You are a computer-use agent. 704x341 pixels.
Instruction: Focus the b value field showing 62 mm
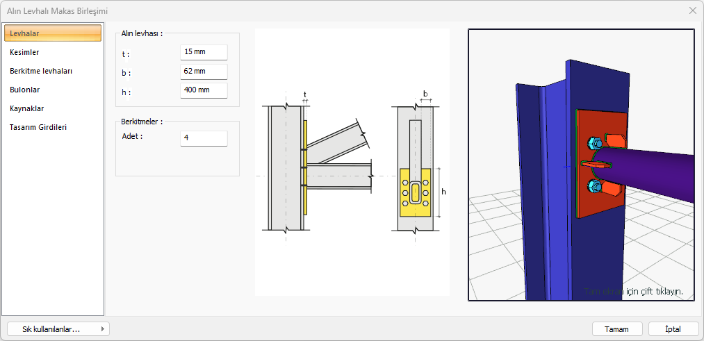pos(203,72)
